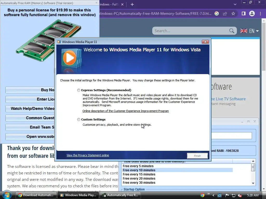Click the Action Center flag tray icon
Screen dimensions: 266x199
tap(227, 195)
